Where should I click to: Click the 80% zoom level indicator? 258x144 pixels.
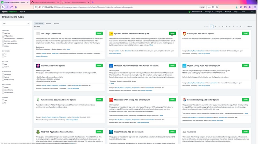[202, 7]
